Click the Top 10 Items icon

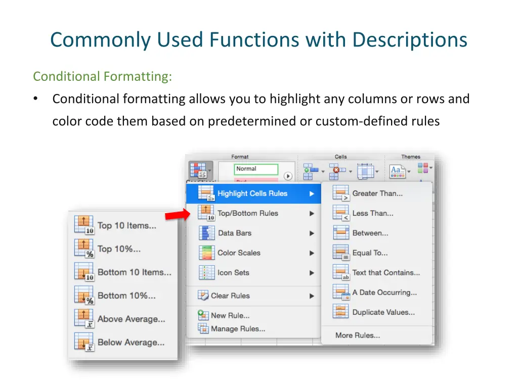[84, 225]
